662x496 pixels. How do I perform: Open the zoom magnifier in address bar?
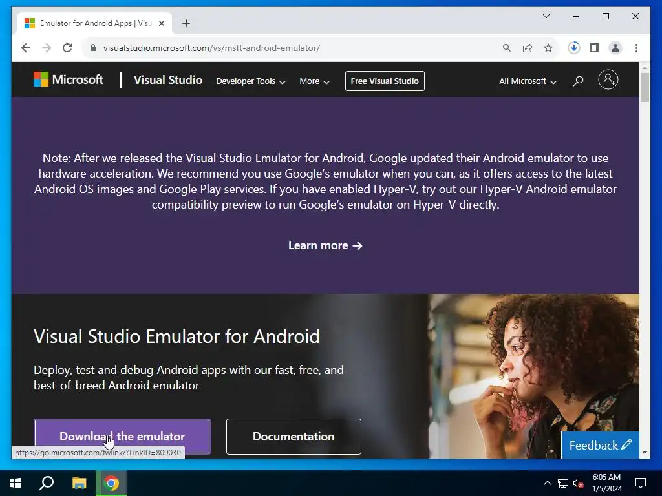click(x=507, y=48)
